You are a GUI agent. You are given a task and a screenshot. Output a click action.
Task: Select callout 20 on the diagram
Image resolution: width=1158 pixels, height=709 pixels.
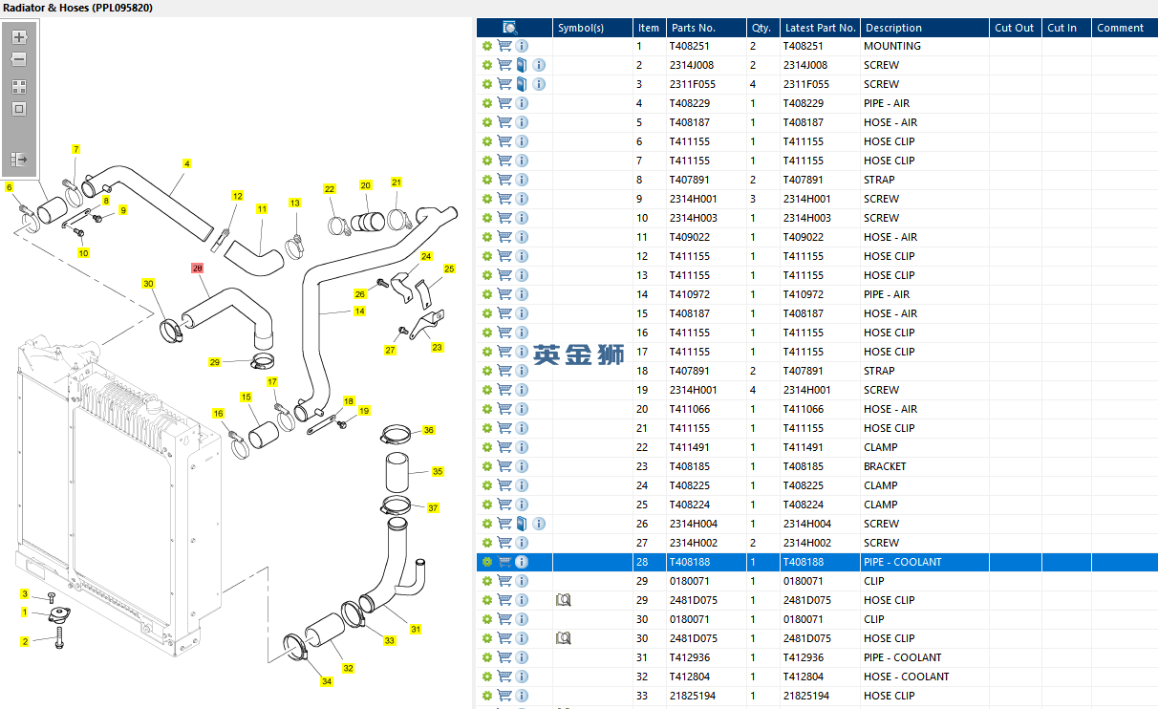tap(365, 185)
